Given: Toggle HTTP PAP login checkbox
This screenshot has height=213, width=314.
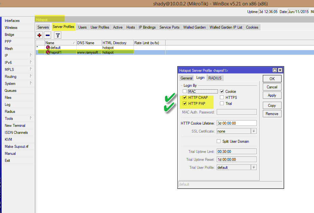Looking at the screenshot, I should (185, 103).
